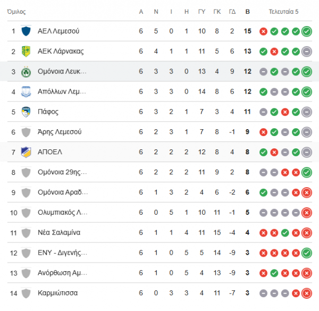Image resolution: width=319 pixels, height=311 pixels.
Task: Click the ΑΠΟΕΛ blue and yellow crest
Action: point(26,152)
